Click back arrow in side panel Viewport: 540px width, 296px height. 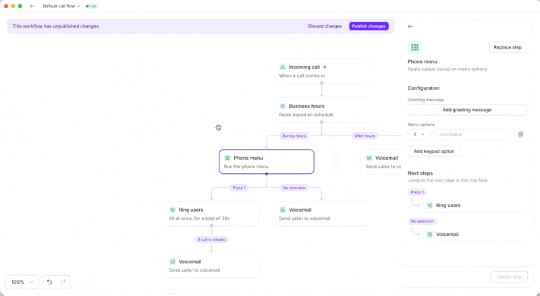click(x=410, y=26)
